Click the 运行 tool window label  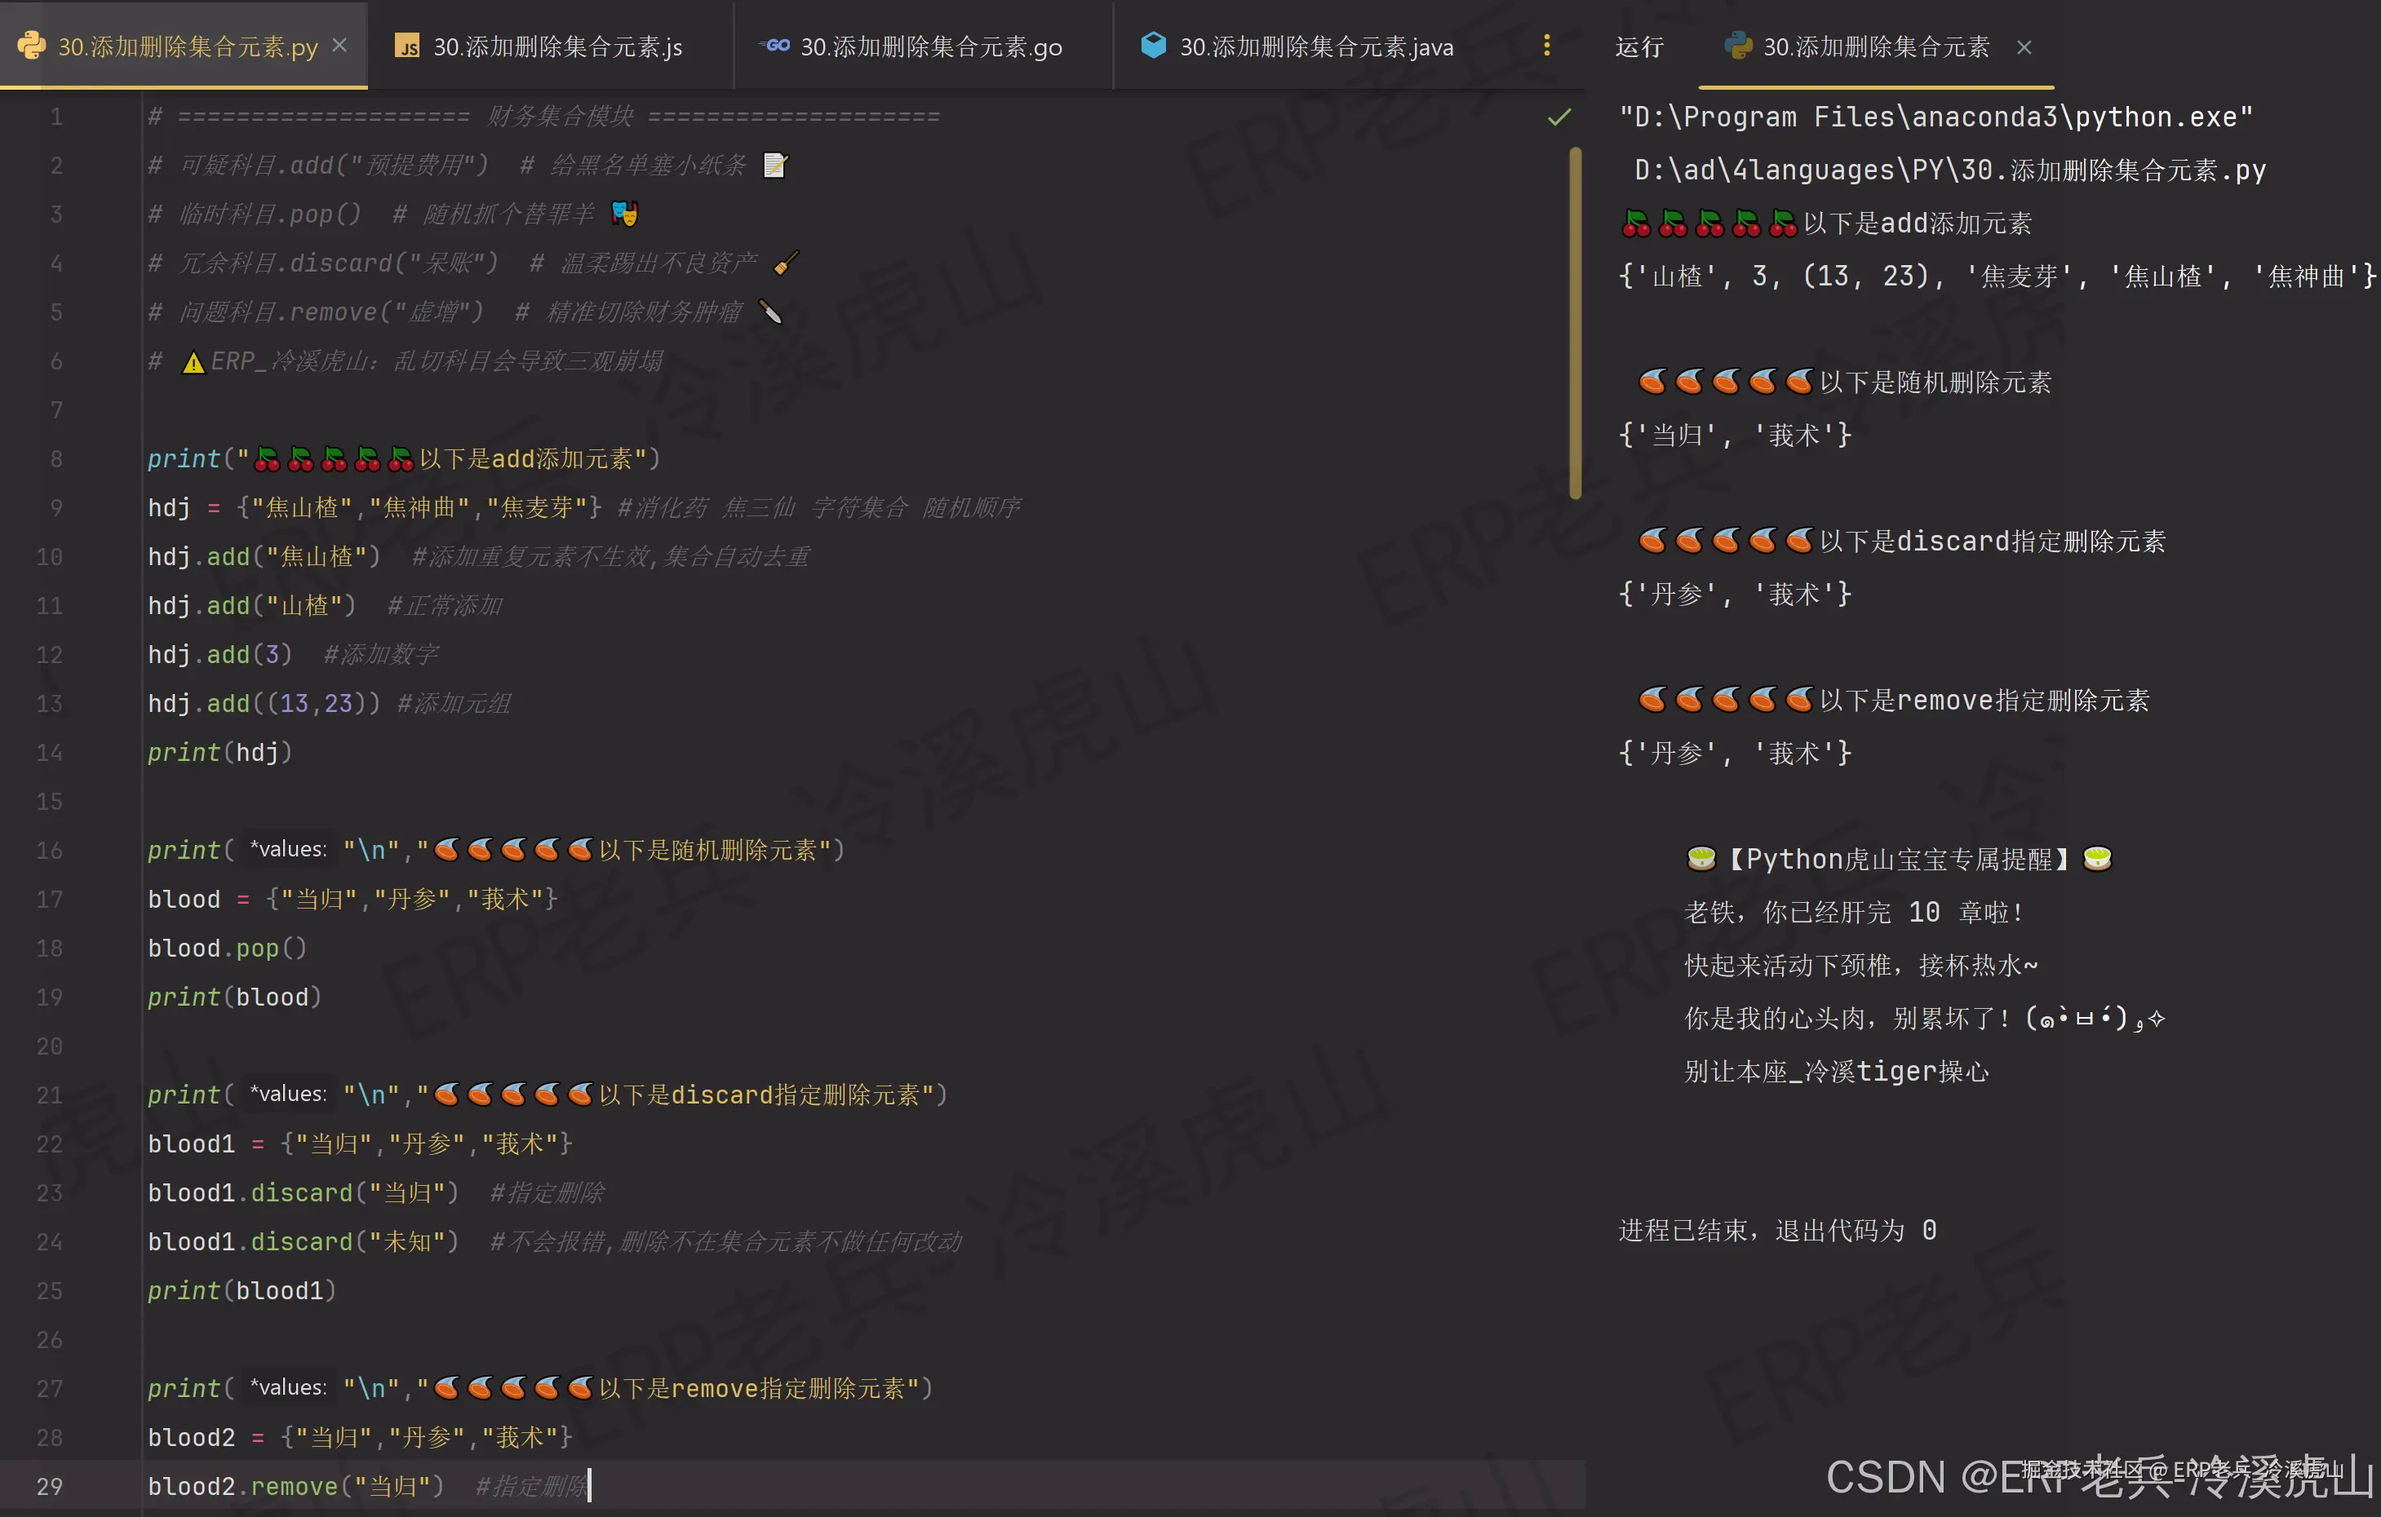click(1638, 46)
